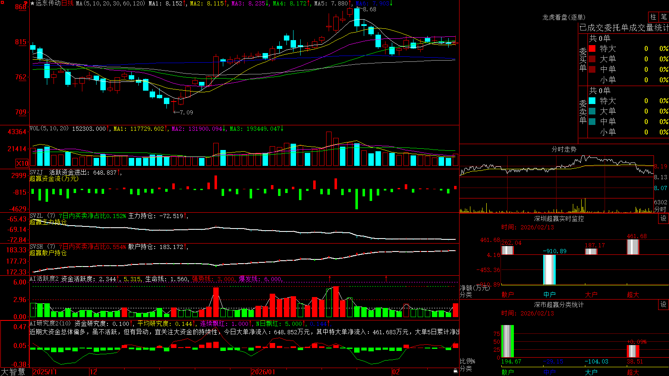Click the 8.68 high price annotation

coord(367,9)
